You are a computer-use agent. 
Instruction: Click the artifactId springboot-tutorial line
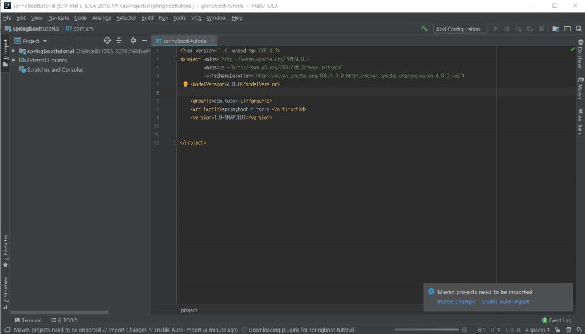tap(248, 109)
